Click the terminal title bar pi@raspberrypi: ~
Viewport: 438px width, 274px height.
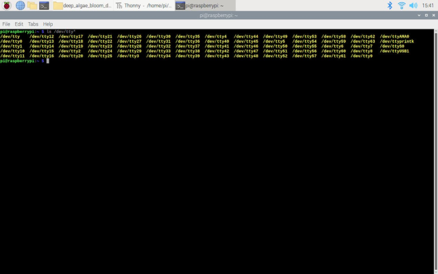click(x=219, y=15)
